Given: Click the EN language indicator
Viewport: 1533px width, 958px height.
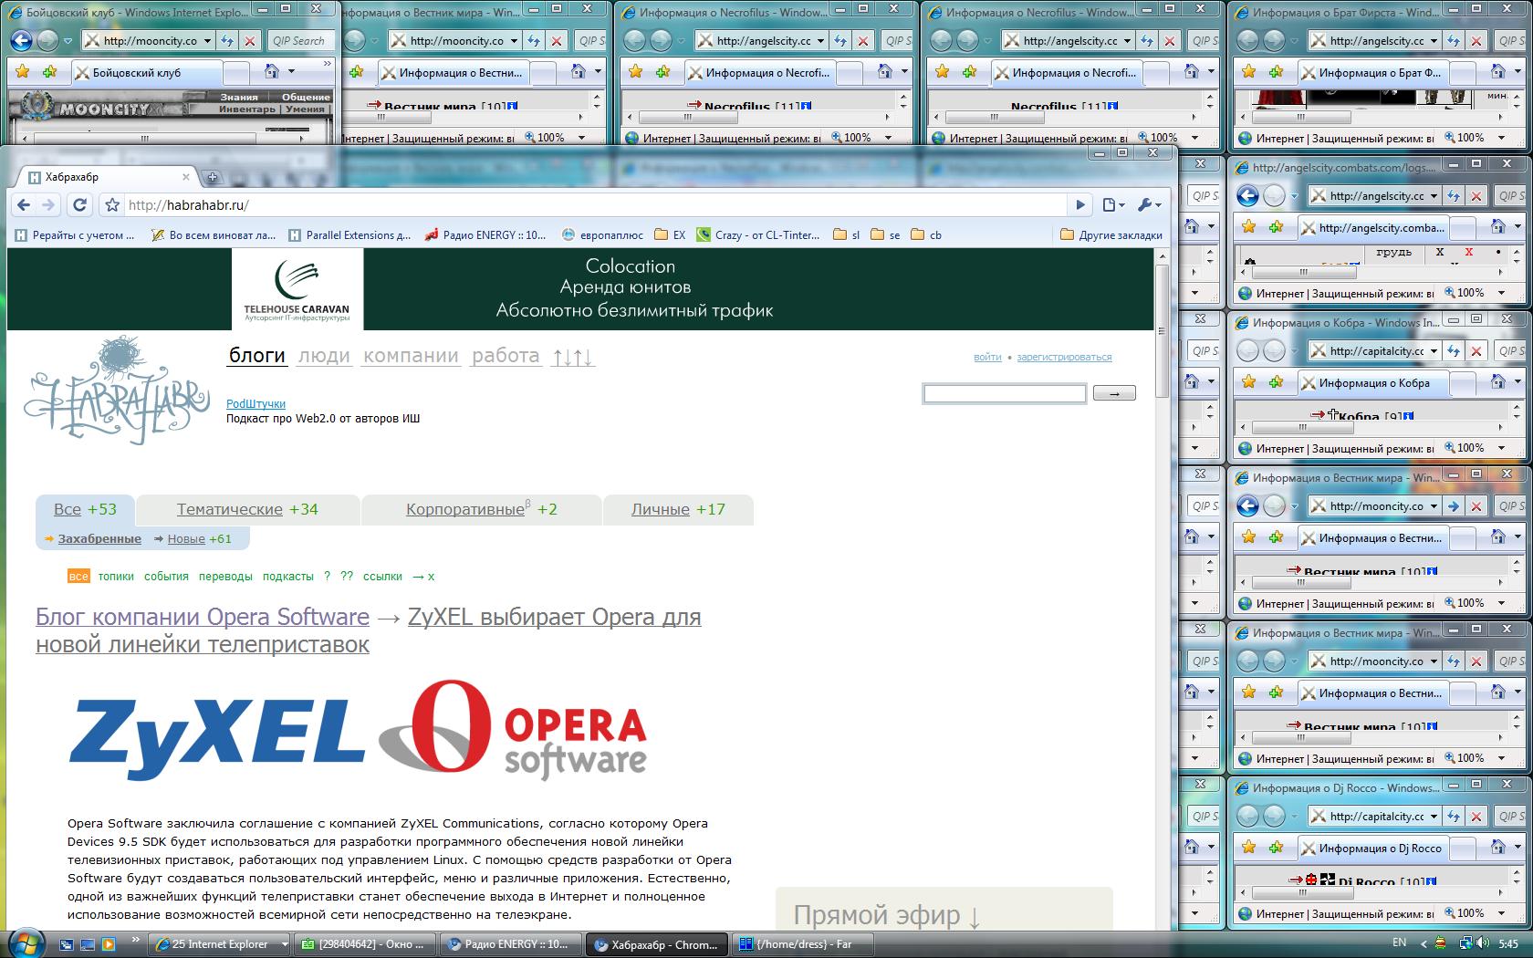Looking at the screenshot, I should click(1400, 943).
